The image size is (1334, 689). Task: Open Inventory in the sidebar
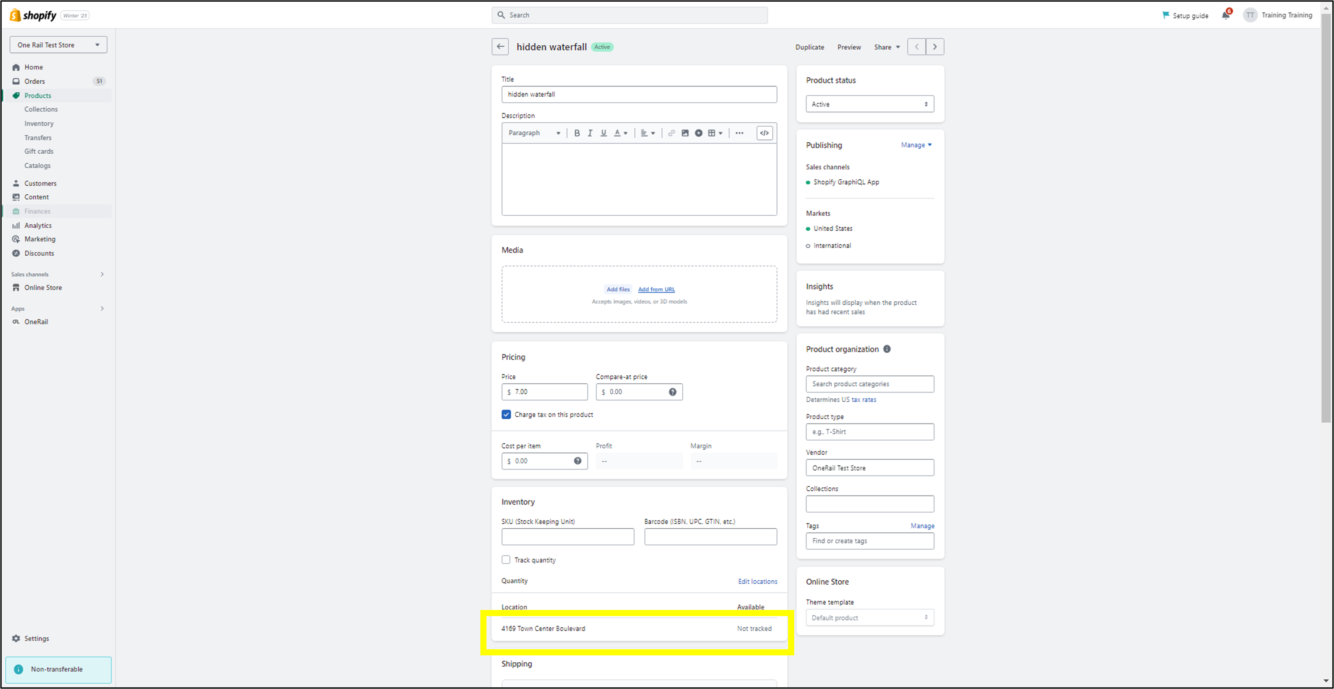(x=39, y=123)
